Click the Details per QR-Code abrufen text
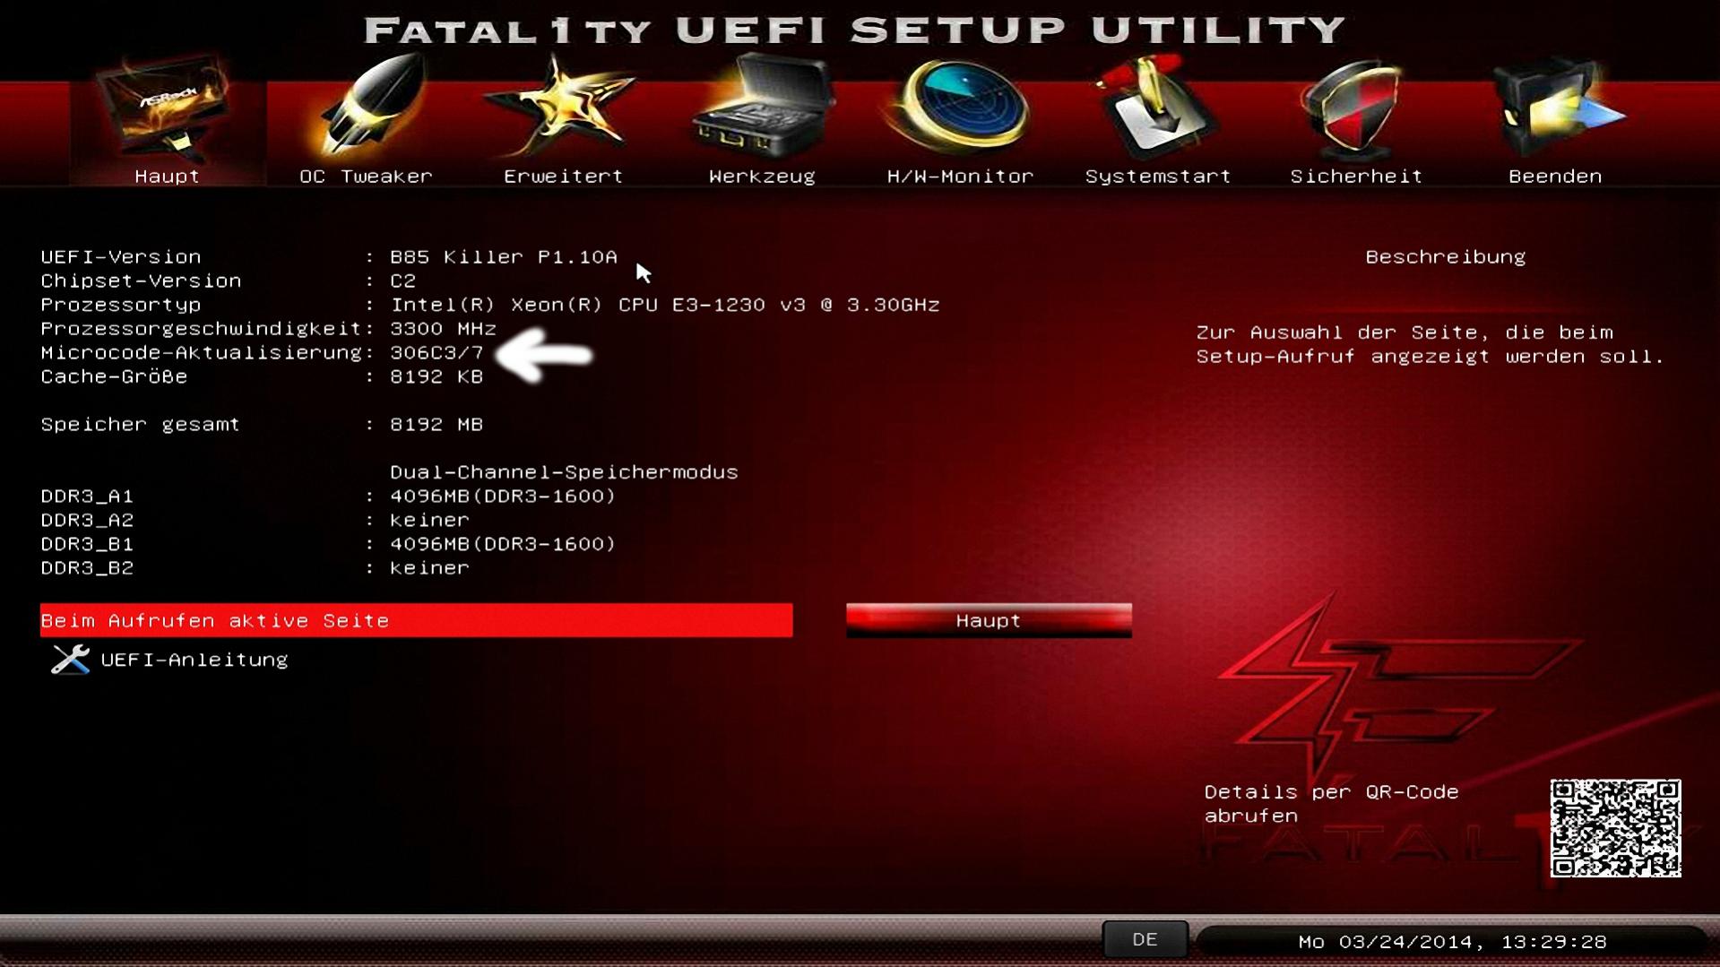1720x967 pixels. tap(1331, 804)
